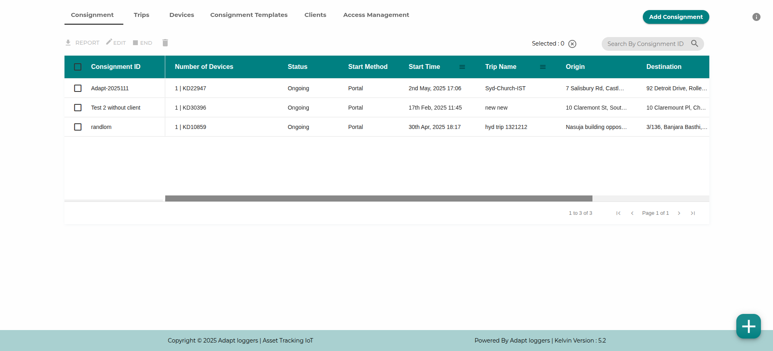This screenshot has height=351, width=773.
Task: Click start time 30th Apr, 2025 18:17
Action: coord(434,127)
